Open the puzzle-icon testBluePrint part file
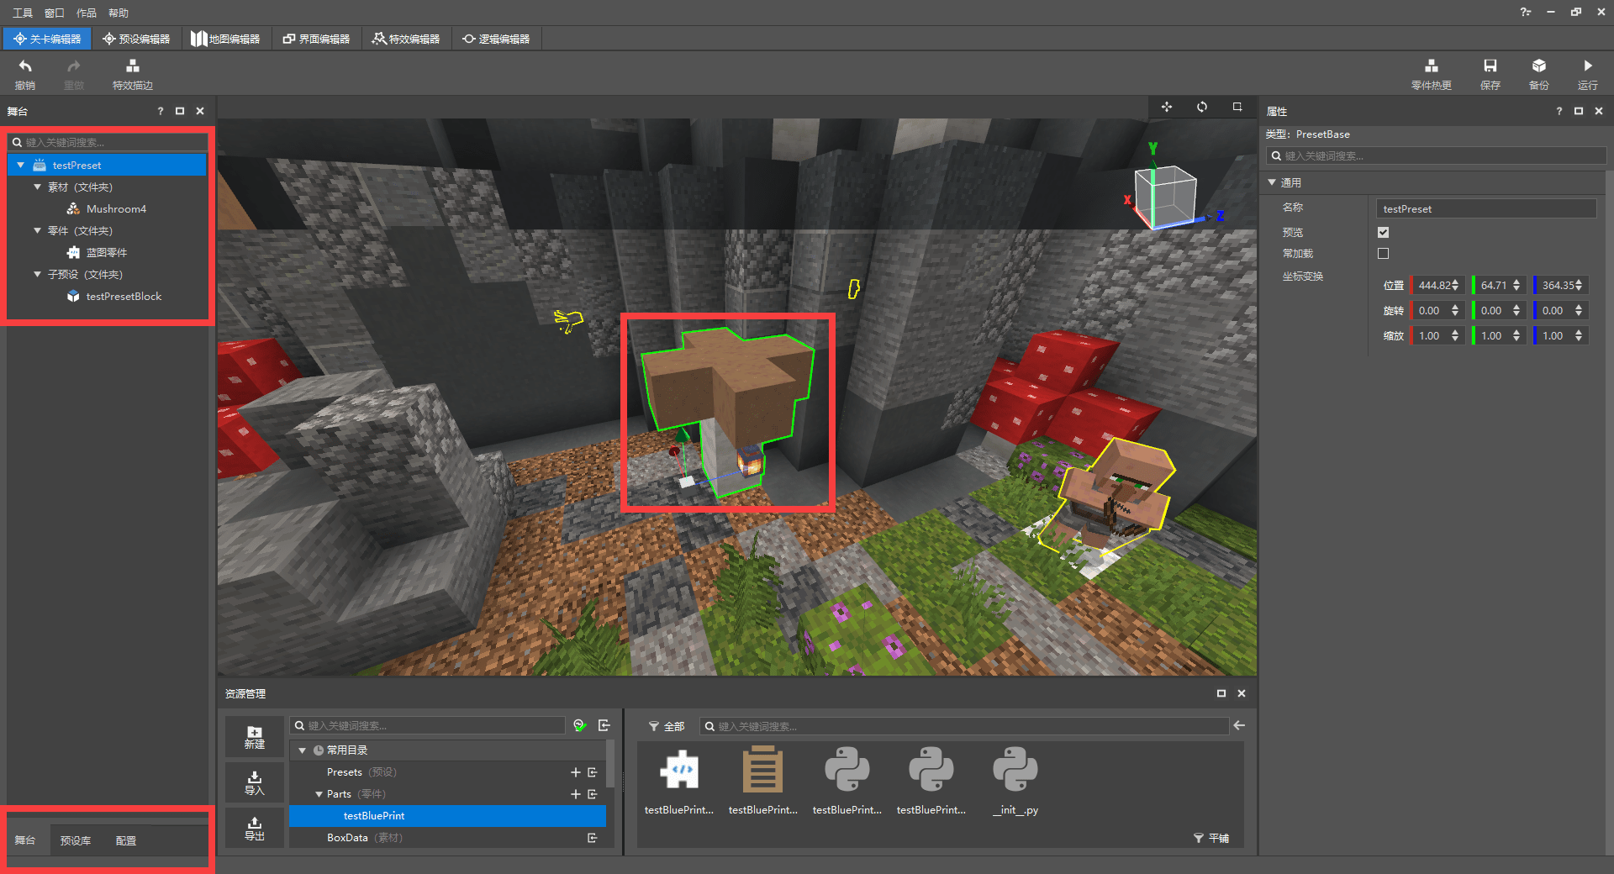This screenshot has width=1614, height=874. tap(679, 782)
